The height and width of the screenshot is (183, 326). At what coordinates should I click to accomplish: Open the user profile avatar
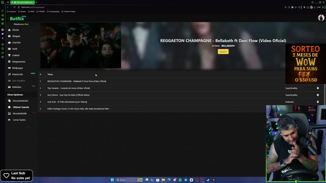321,18
